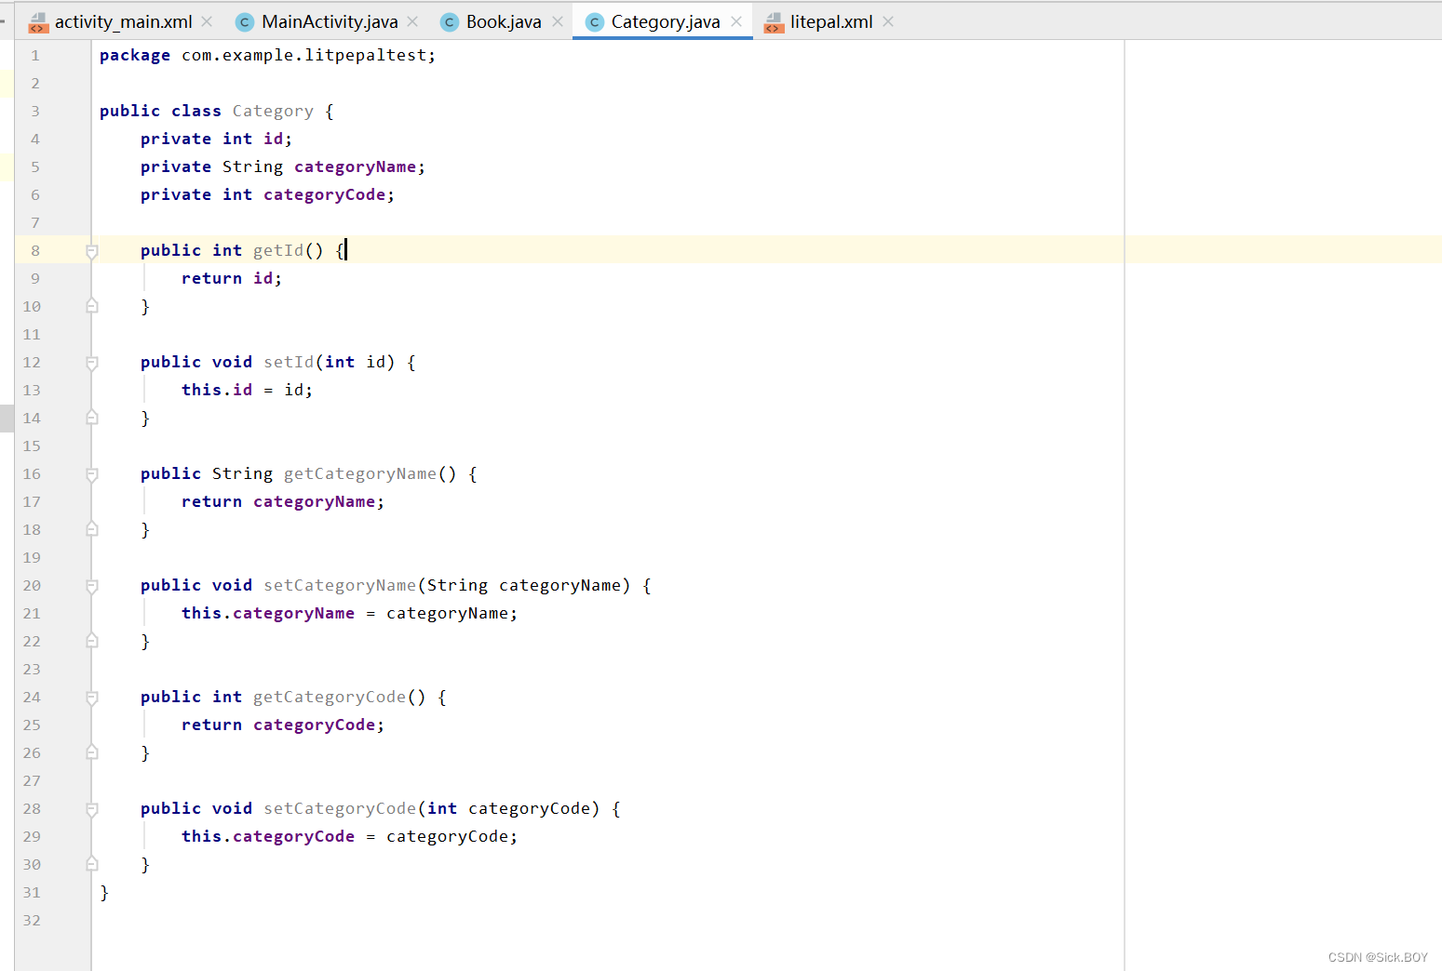Close the Book.java tab
Viewport: 1442px width, 971px height.
coord(557,21)
